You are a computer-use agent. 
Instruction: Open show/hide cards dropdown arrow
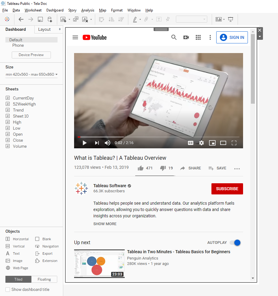point(224,20)
